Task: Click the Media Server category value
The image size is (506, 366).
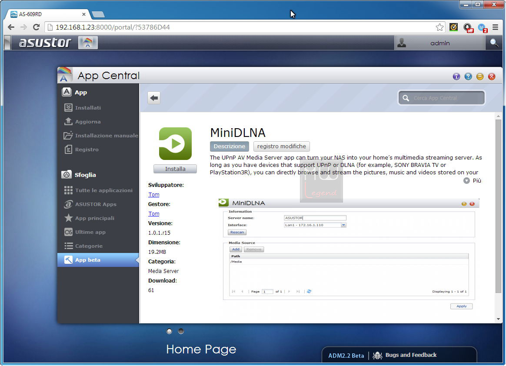Action: (163, 271)
